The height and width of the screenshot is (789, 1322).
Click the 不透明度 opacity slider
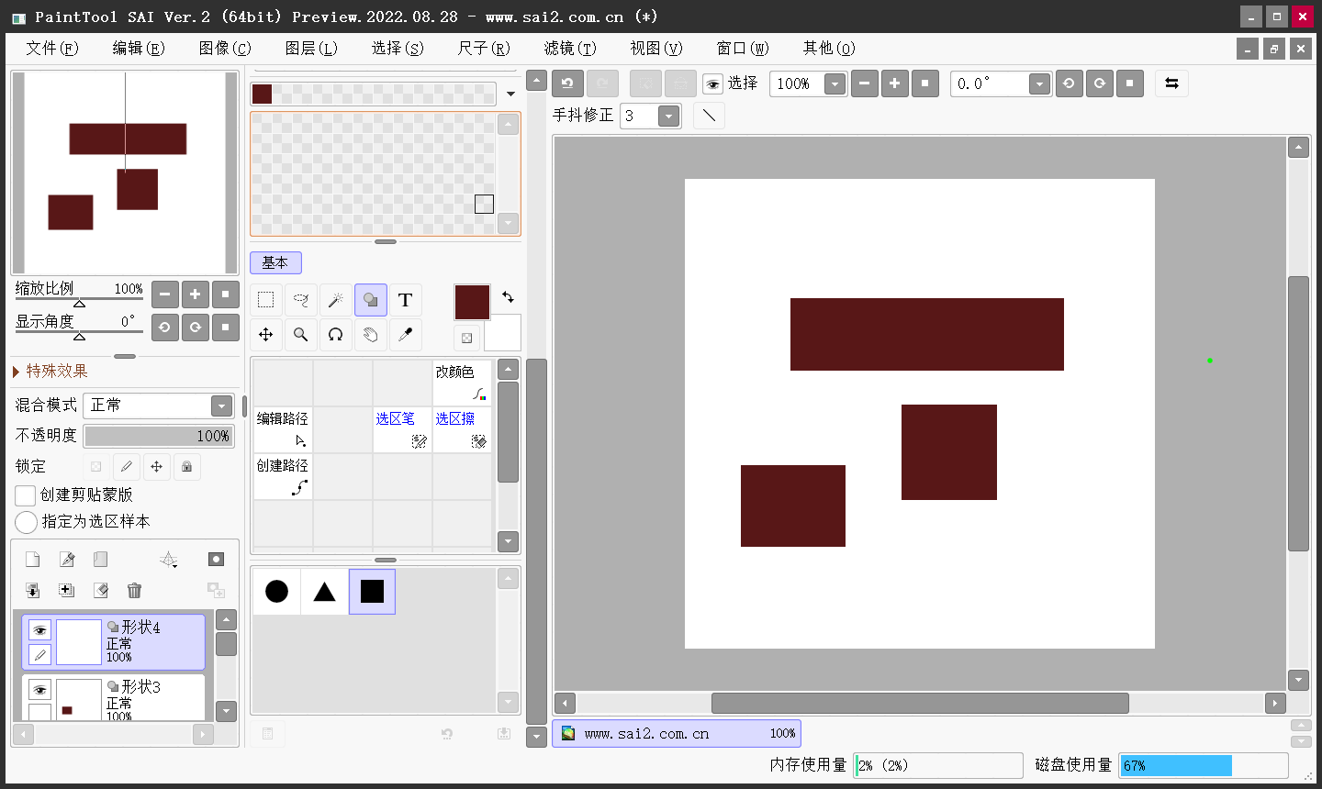pos(159,436)
